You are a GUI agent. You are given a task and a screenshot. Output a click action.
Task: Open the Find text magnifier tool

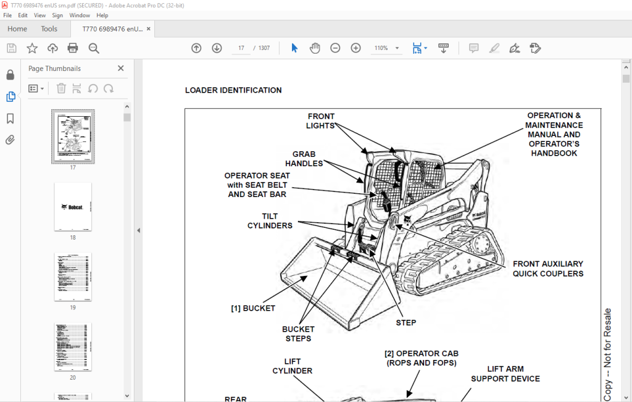[94, 48]
